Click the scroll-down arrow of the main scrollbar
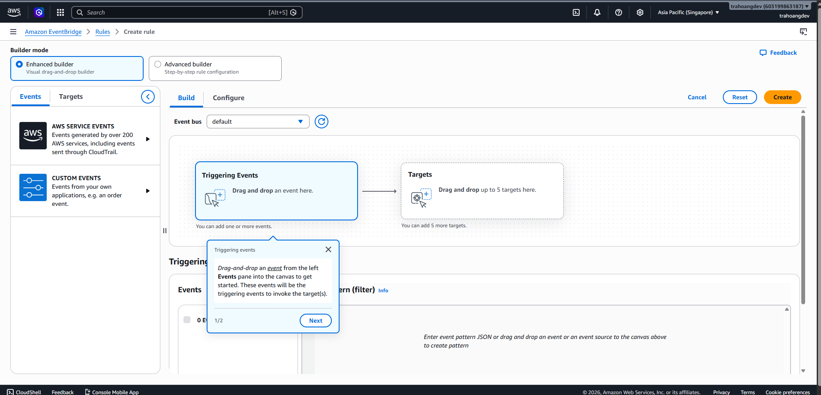This screenshot has height=395, width=821. pos(803,371)
